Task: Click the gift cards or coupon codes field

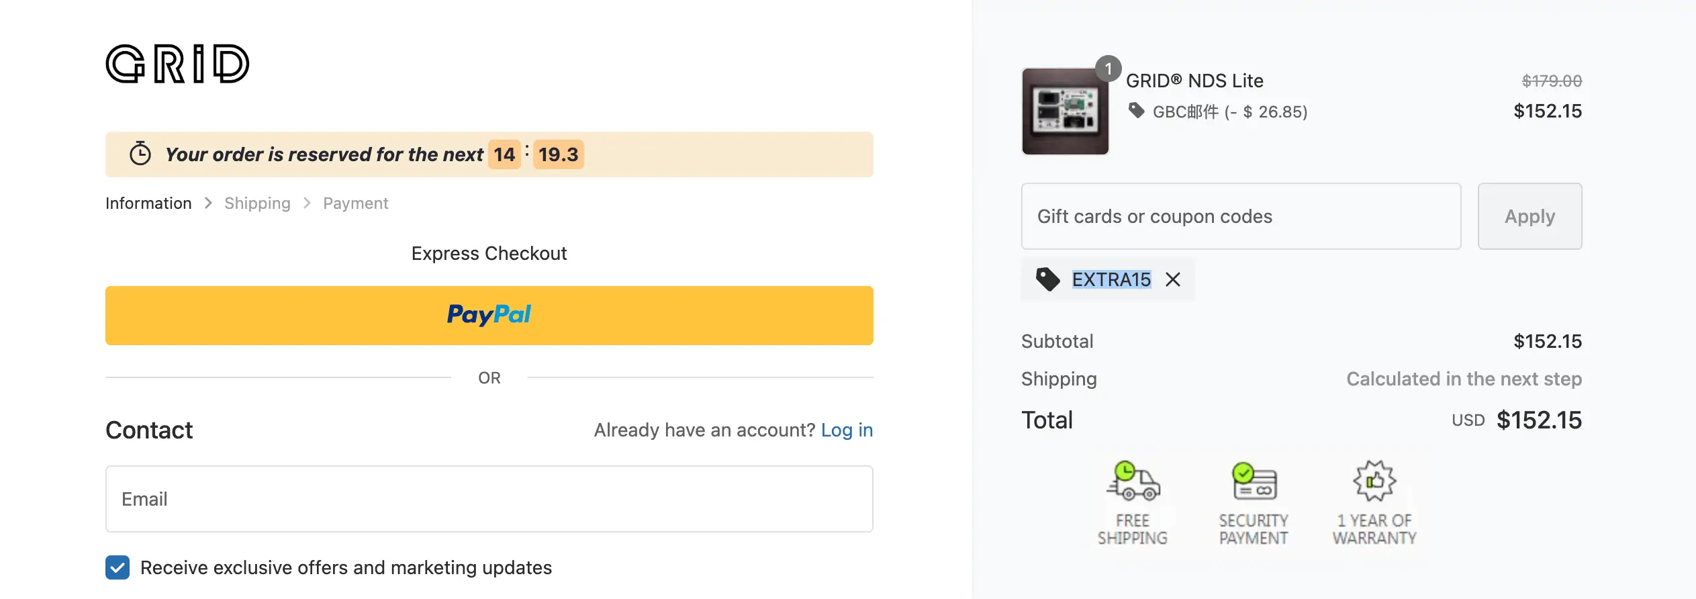Action: [x=1241, y=216]
